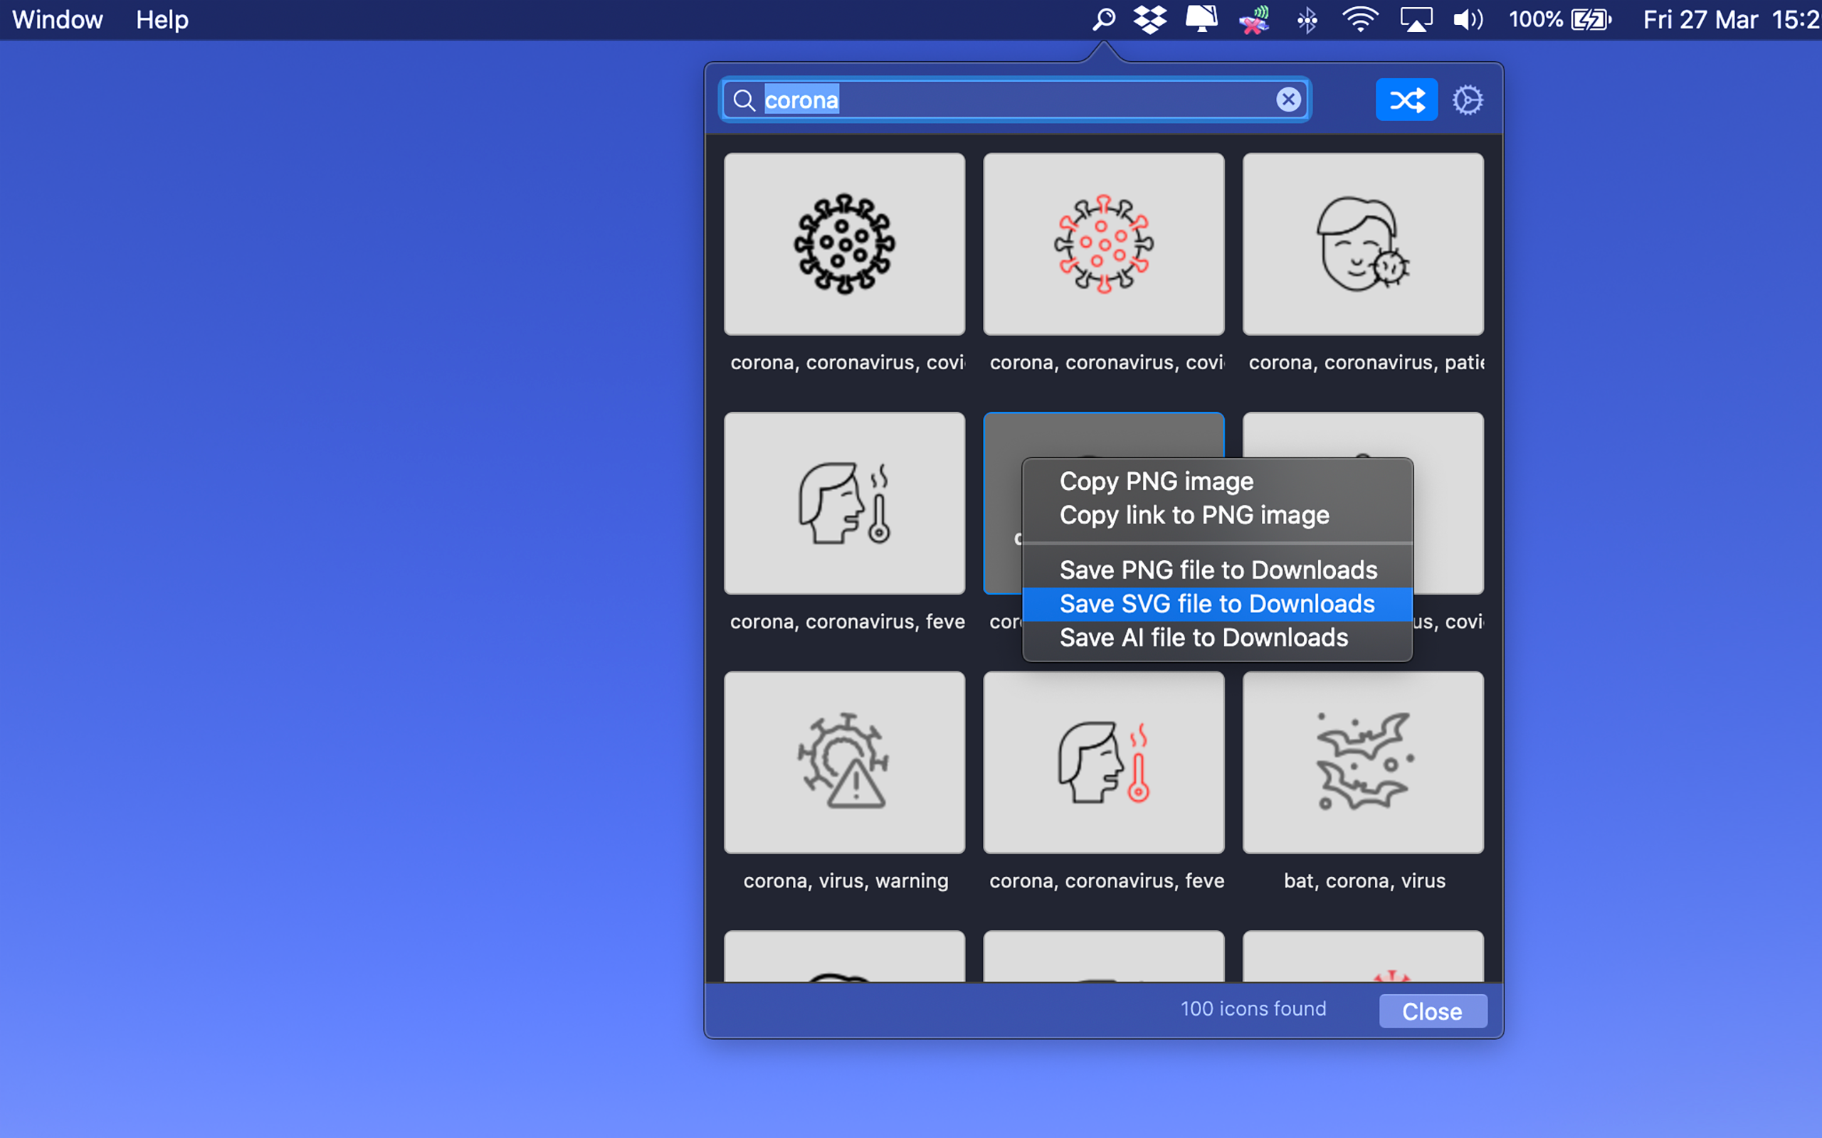Click the shuffle random icons button
1822x1138 pixels.
(1406, 100)
